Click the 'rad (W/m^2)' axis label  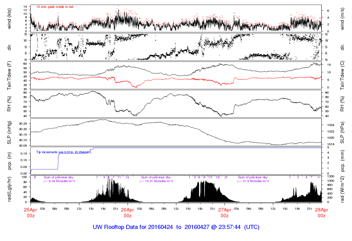[342, 189]
